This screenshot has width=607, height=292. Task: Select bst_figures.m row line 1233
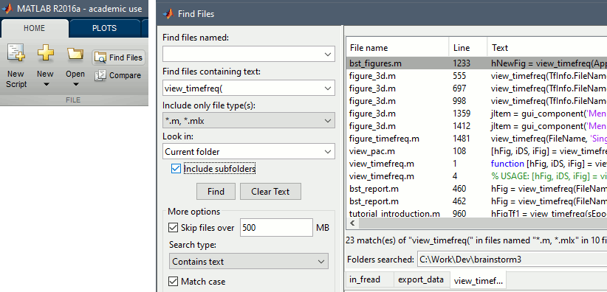(476, 63)
